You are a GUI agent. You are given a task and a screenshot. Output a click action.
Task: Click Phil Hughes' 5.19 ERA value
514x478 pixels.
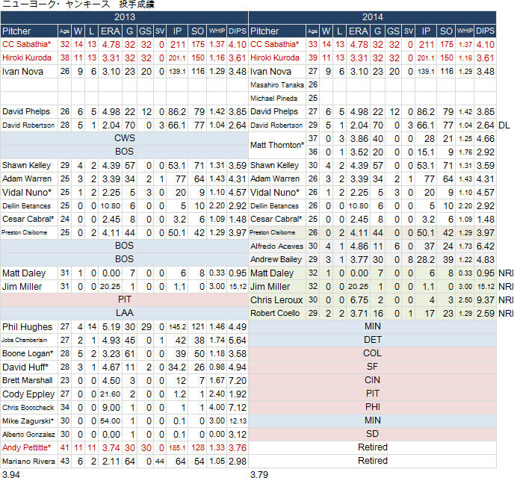click(x=111, y=327)
